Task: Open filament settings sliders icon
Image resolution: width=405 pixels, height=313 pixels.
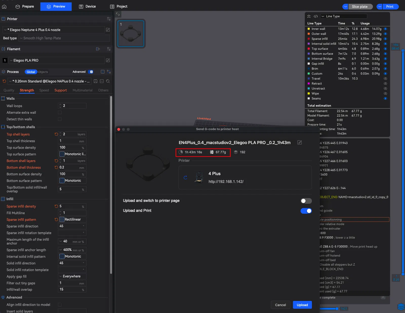Action: click(109, 49)
